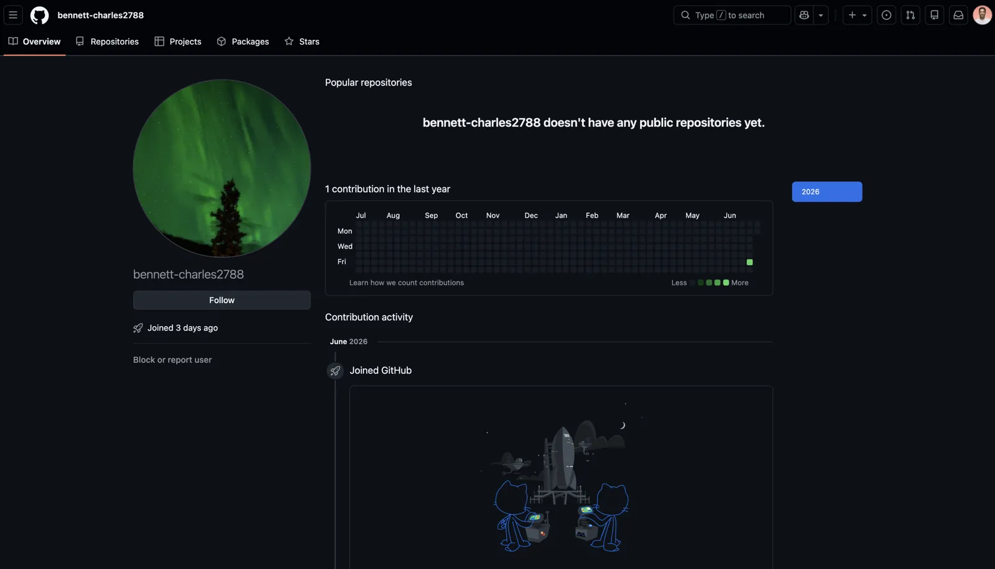Switch to the Overview tab
Viewport: 995px width, 569px height.
35,42
